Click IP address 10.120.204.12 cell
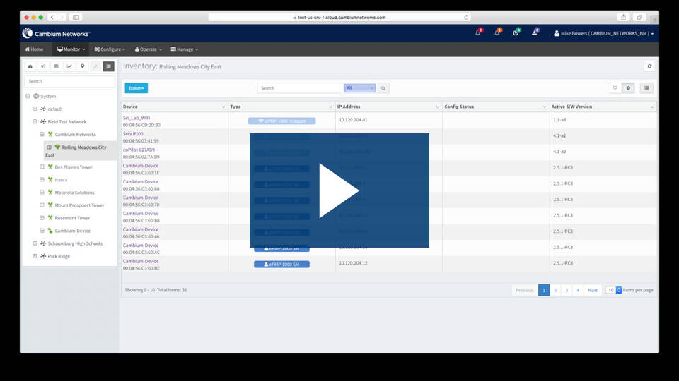 point(353,263)
